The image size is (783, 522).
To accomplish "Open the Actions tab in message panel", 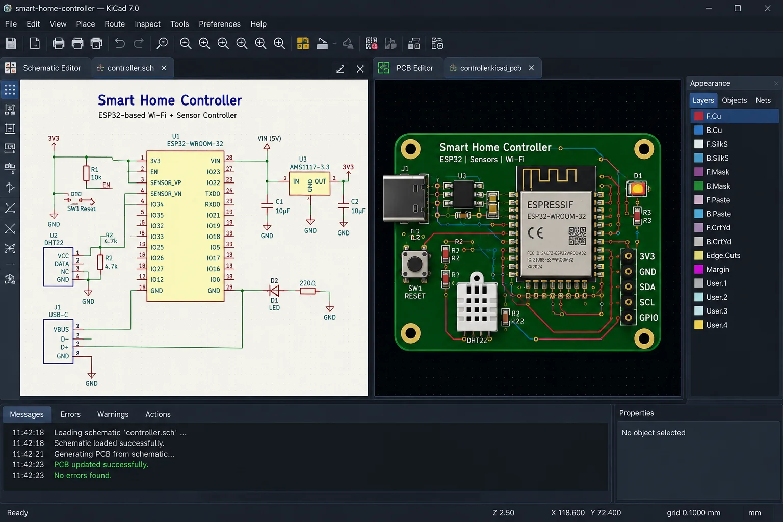I will 158,414.
